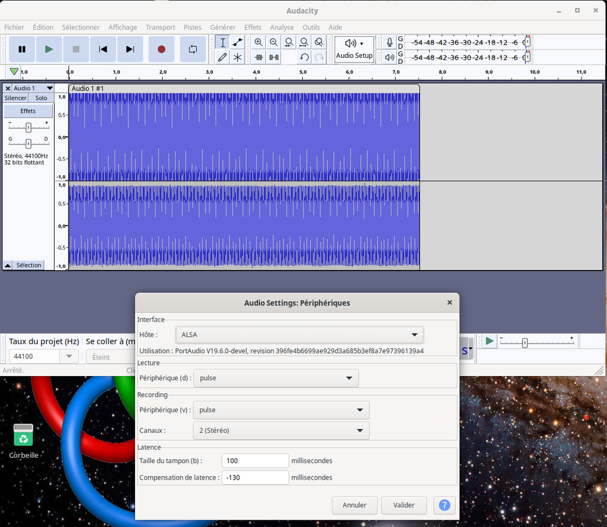
Task: Start recording with the red Record button
Action: click(161, 49)
